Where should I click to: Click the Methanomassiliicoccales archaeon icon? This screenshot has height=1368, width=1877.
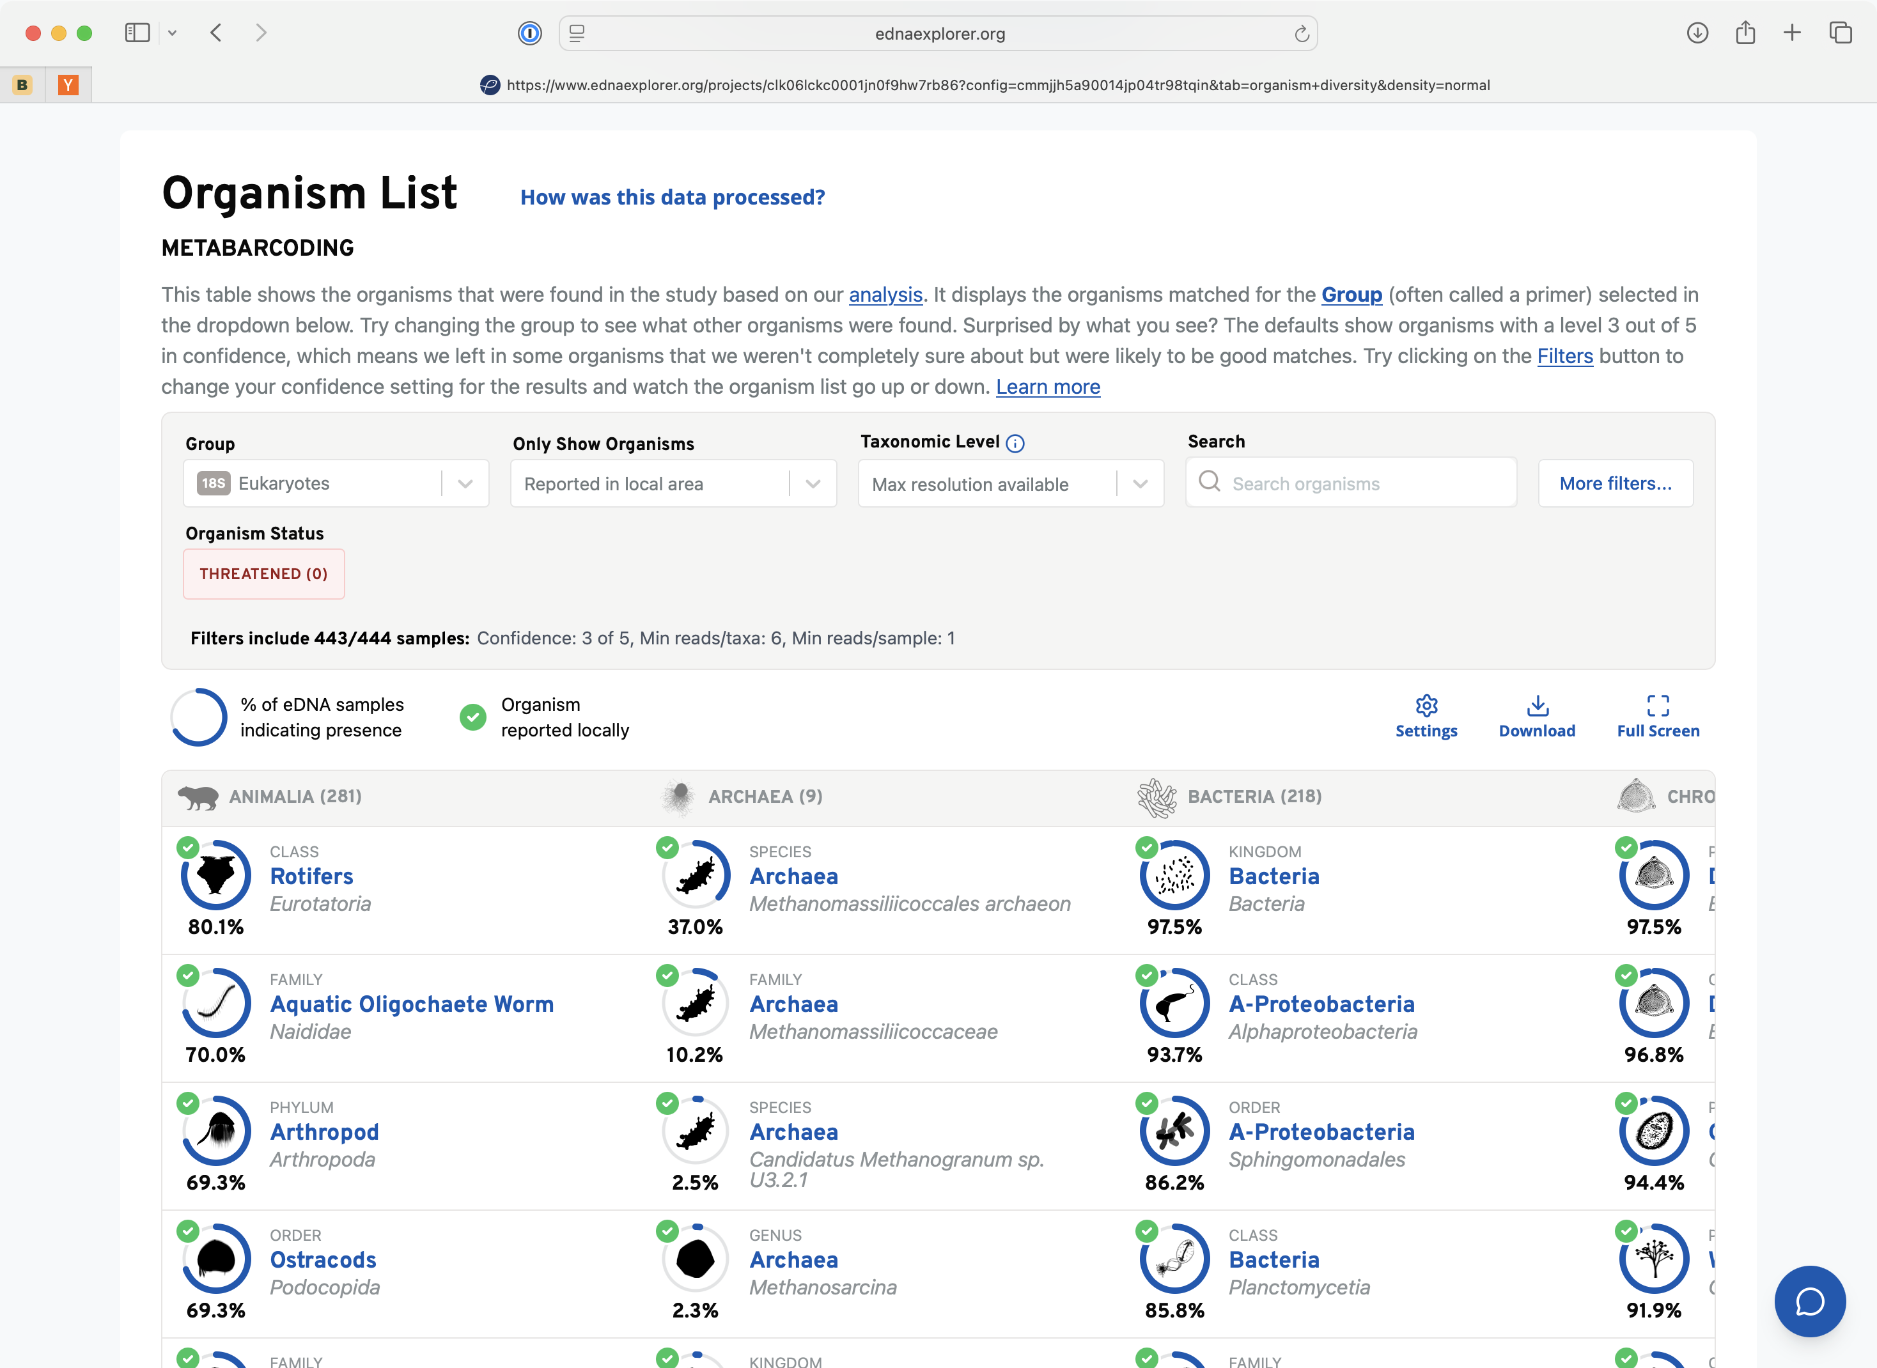(x=696, y=874)
